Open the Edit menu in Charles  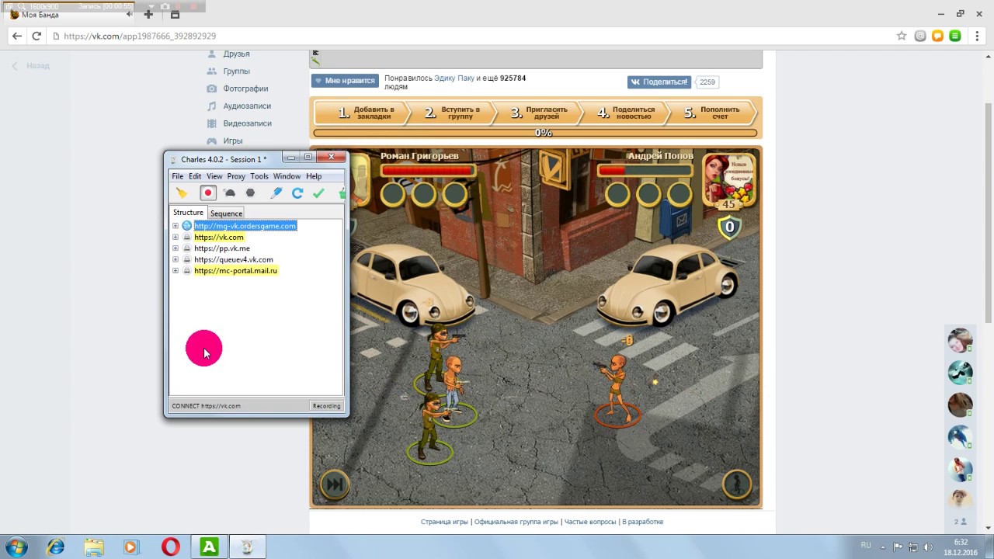click(195, 176)
